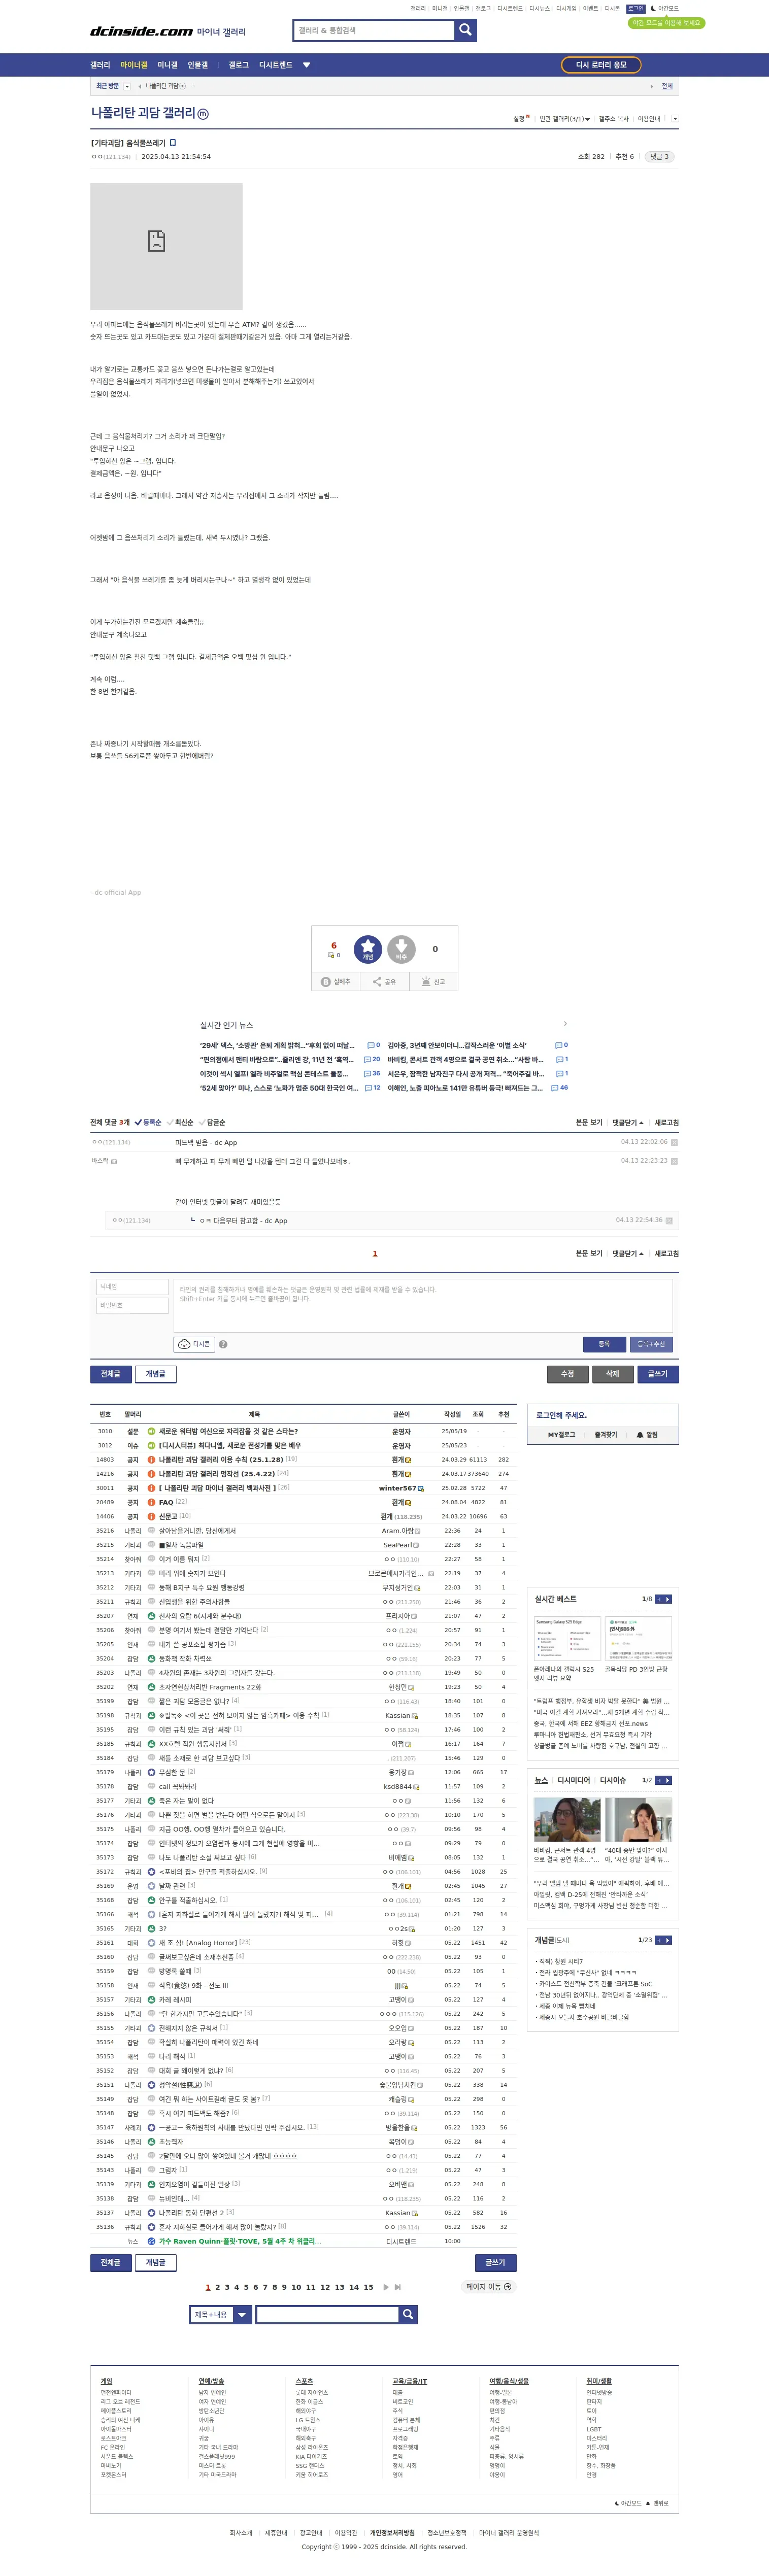Open the 인물갤 nav tab
The image size is (769, 2576).
[x=198, y=65]
